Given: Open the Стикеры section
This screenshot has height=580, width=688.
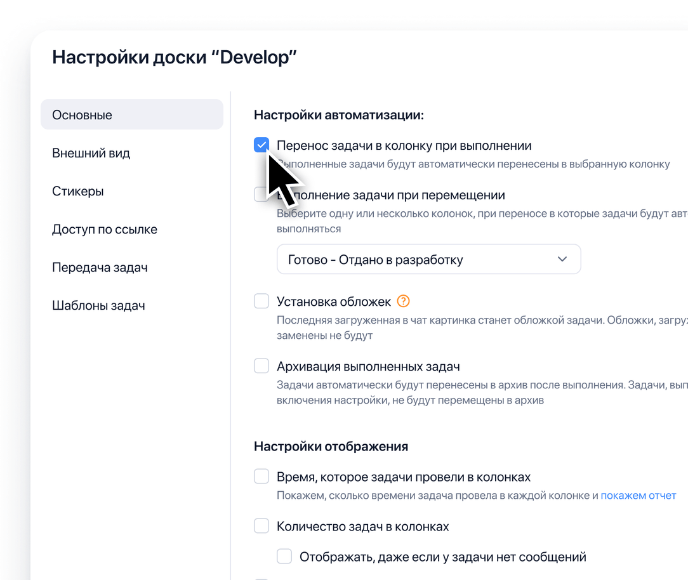Looking at the screenshot, I should [76, 191].
